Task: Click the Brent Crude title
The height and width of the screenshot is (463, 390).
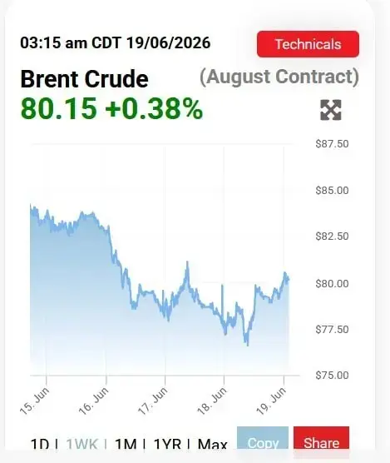Action: (84, 79)
